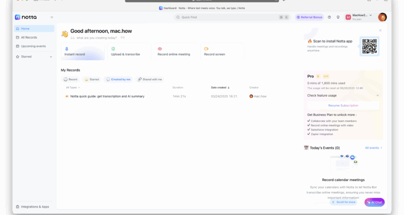This screenshot has width=404, height=215.
Task: Click the search magnifier icon
Action: pos(178,17)
